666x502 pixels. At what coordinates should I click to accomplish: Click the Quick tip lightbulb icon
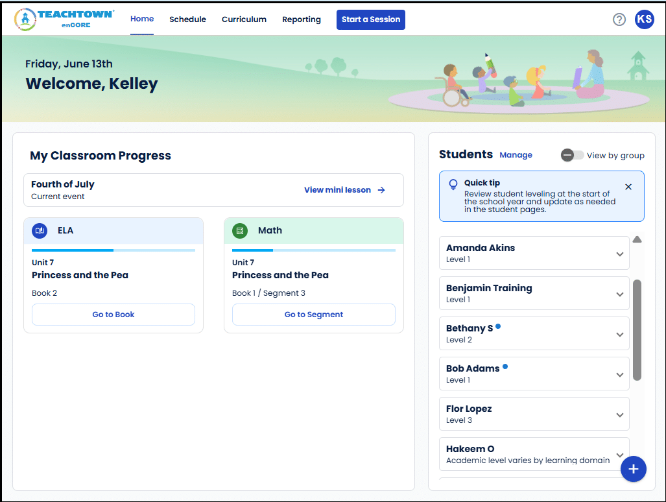pyautogui.click(x=453, y=184)
